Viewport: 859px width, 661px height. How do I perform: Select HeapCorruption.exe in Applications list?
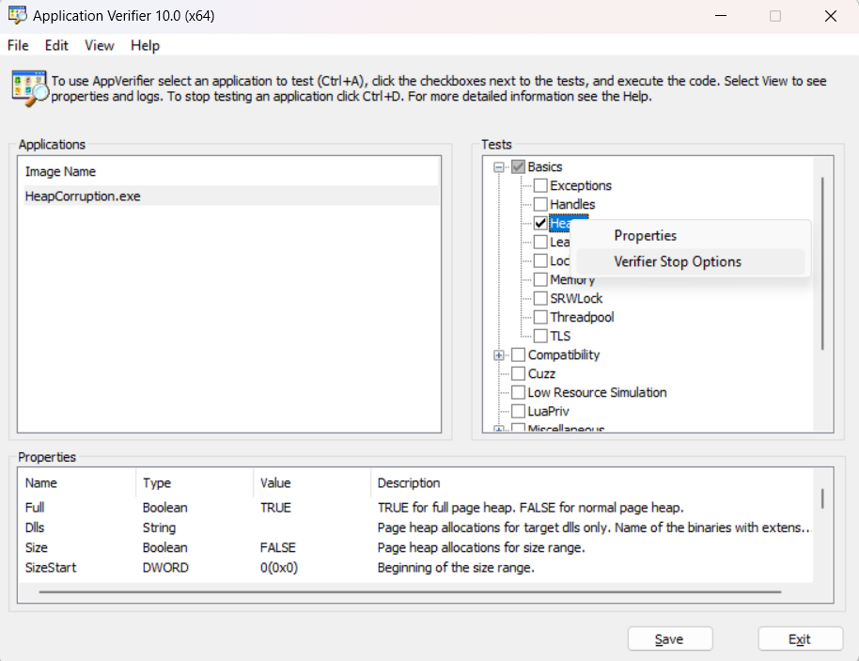(x=229, y=197)
